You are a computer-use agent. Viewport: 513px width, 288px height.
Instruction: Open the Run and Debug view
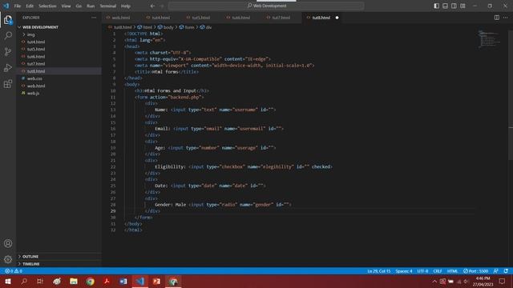[8, 68]
